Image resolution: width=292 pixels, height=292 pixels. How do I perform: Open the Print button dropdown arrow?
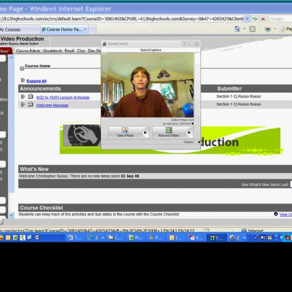point(275,29)
